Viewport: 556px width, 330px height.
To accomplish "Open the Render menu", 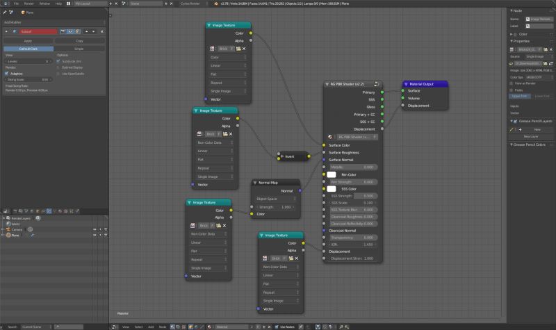I will pos(29,3).
